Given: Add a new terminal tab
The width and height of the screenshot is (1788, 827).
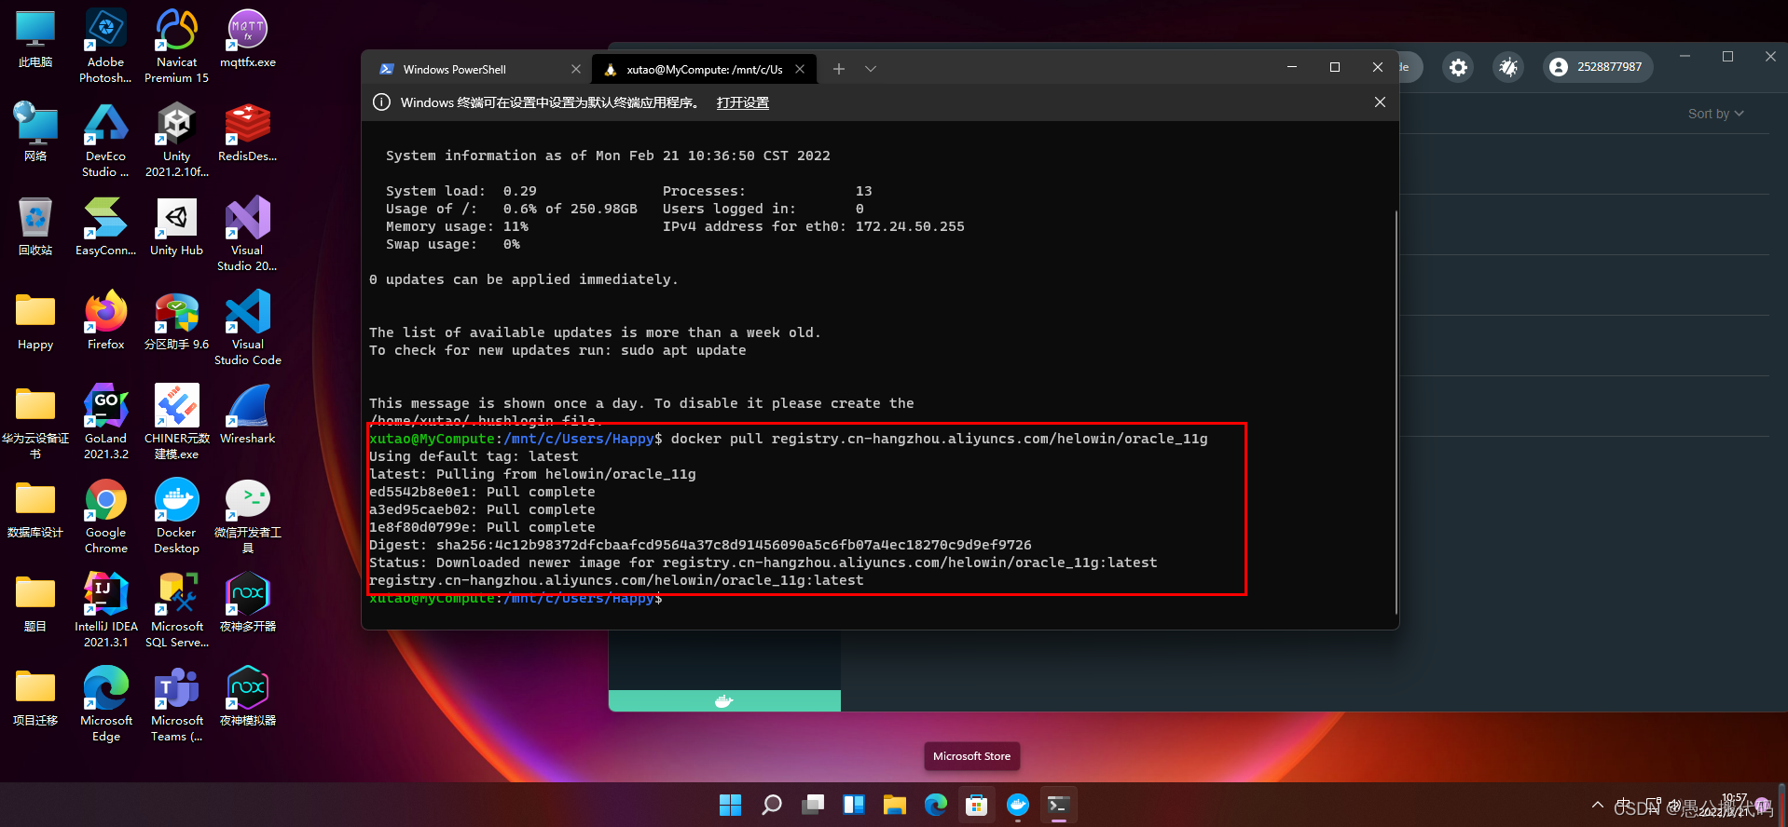Looking at the screenshot, I should click(839, 69).
